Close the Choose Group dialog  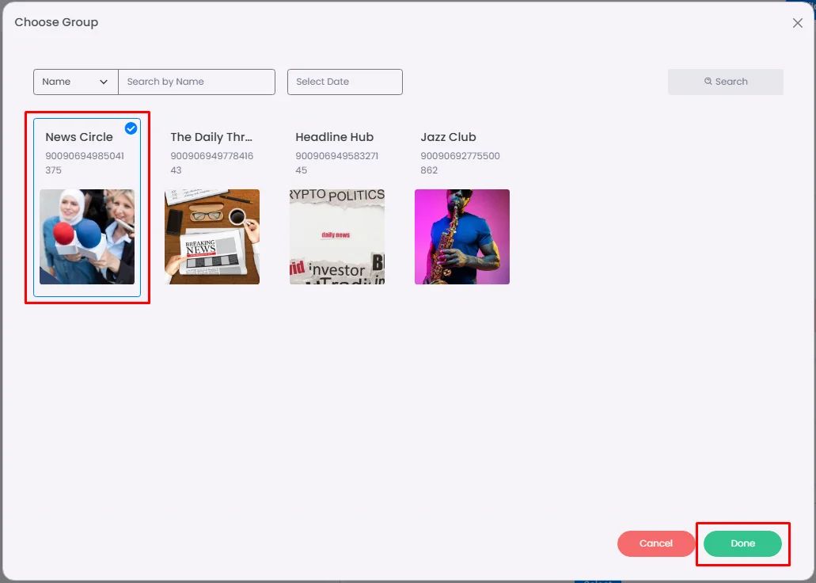point(797,23)
